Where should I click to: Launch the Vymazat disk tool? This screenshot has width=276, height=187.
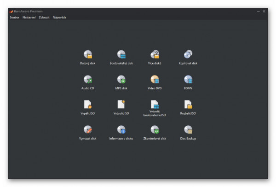pyautogui.click(x=87, y=130)
